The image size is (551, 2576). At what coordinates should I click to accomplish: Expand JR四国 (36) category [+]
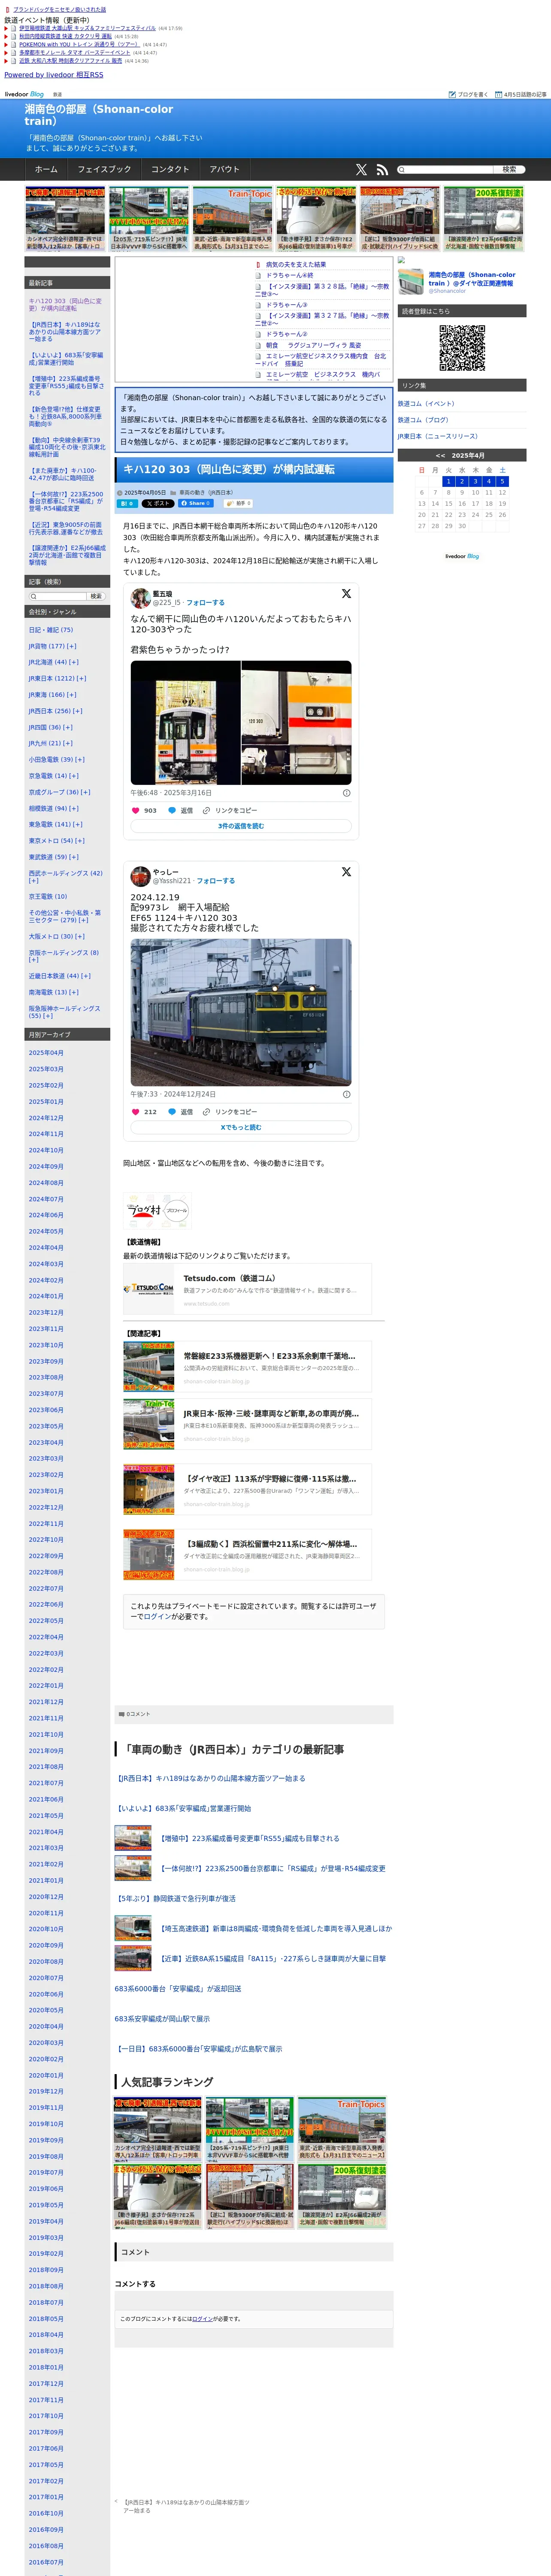tap(68, 727)
